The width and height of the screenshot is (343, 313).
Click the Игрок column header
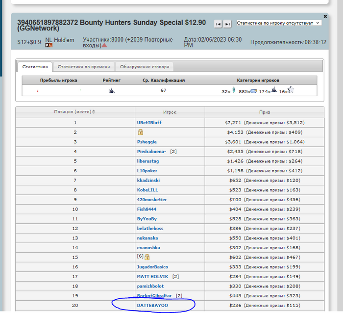(170, 112)
